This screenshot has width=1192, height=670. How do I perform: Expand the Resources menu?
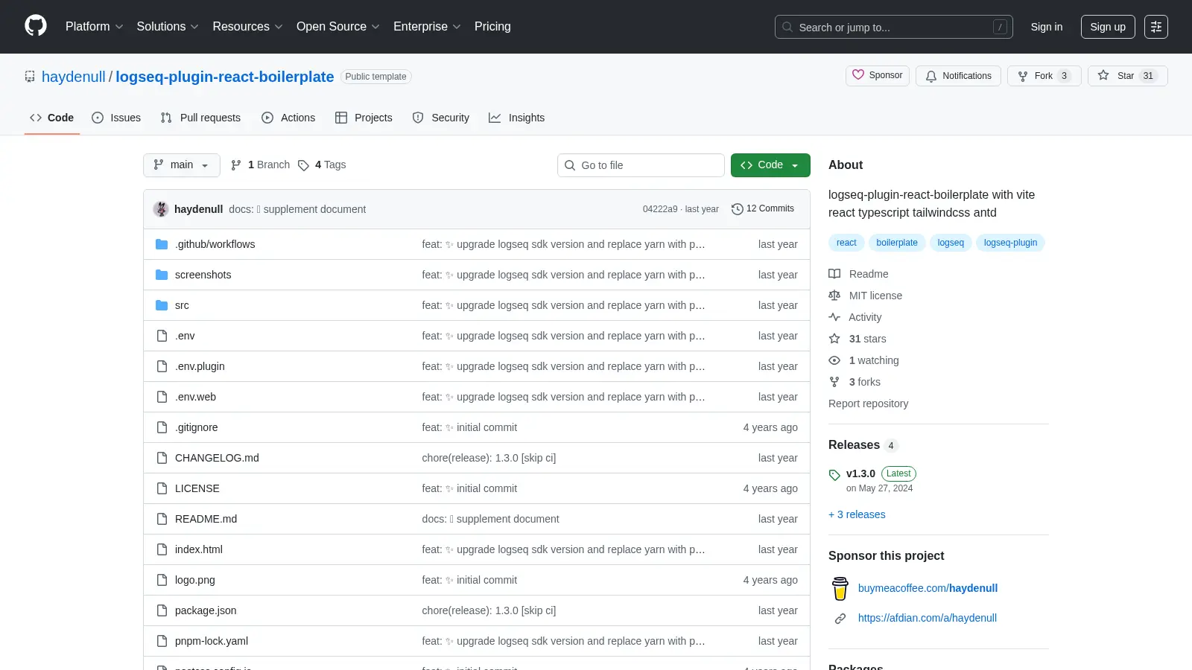pyautogui.click(x=247, y=27)
